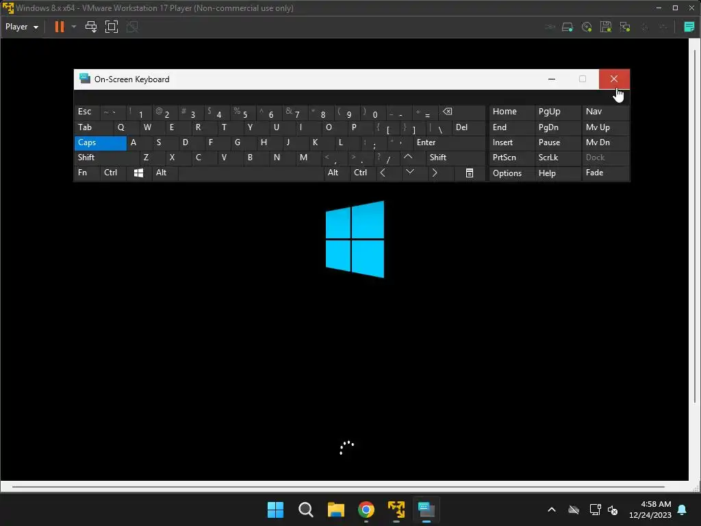Open Google Chrome from the taskbar
Image resolution: width=701 pixels, height=526 pixels.
(366, 510)
